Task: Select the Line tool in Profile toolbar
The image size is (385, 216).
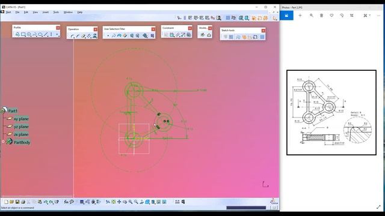Action: coord(46,35)
